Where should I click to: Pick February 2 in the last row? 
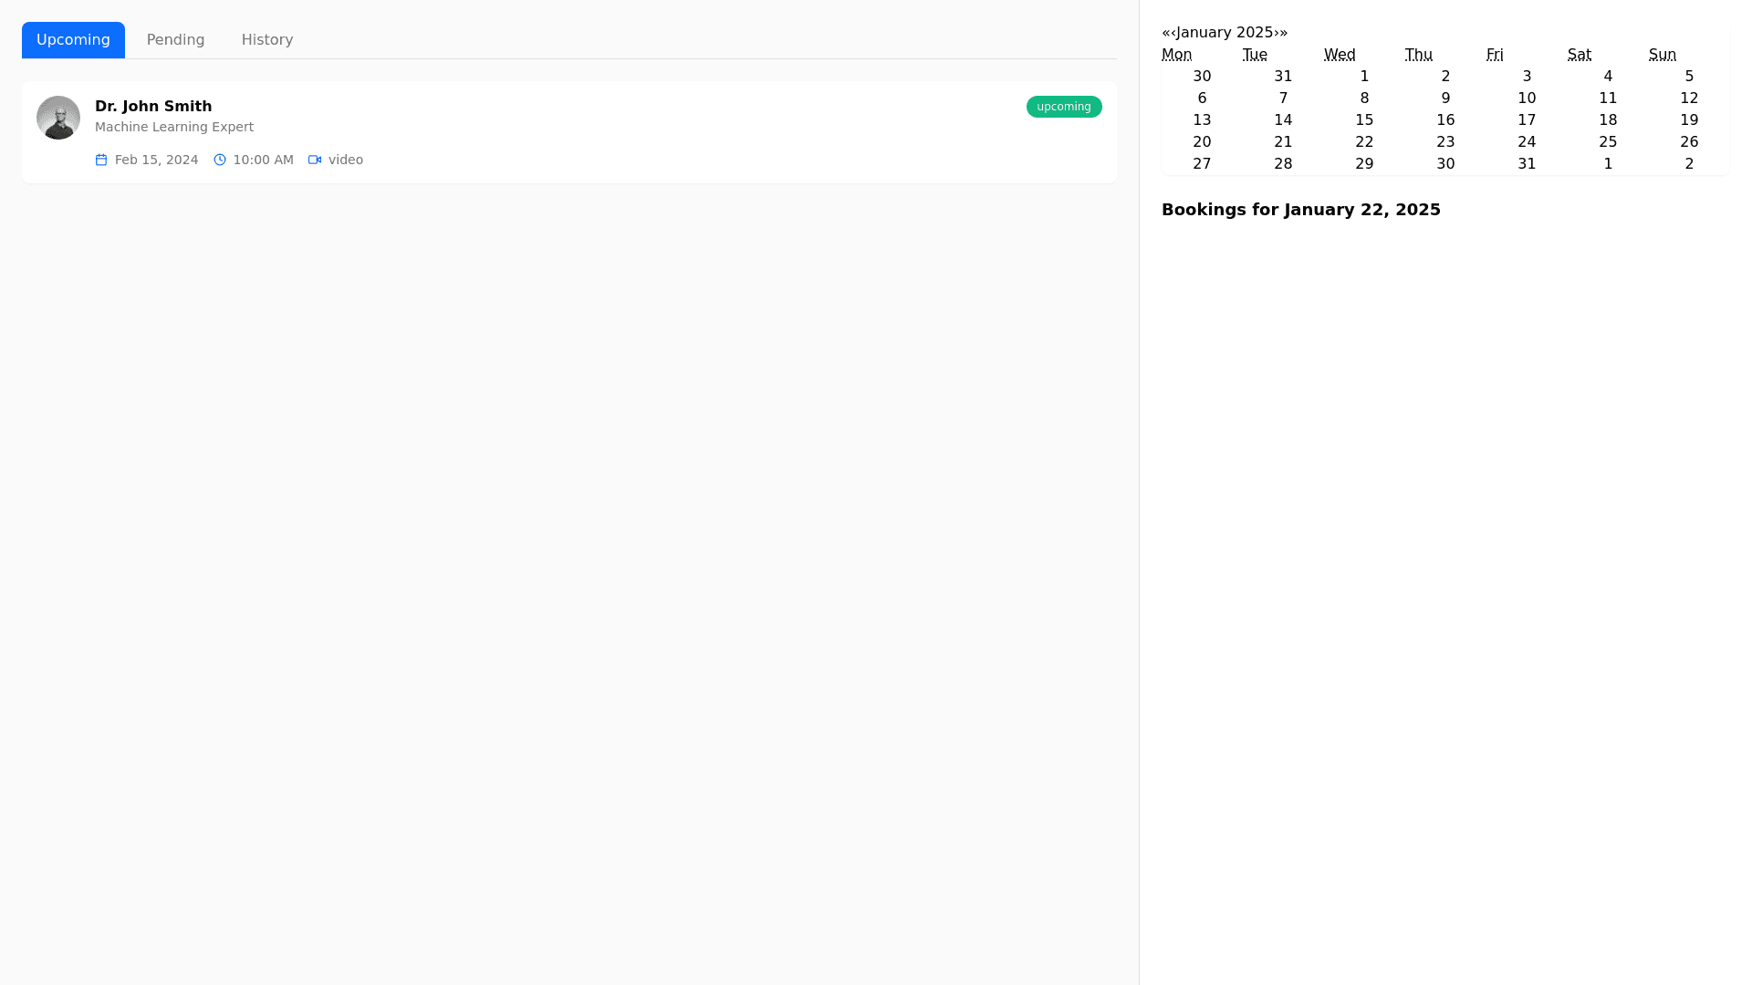click(1689, 164)
